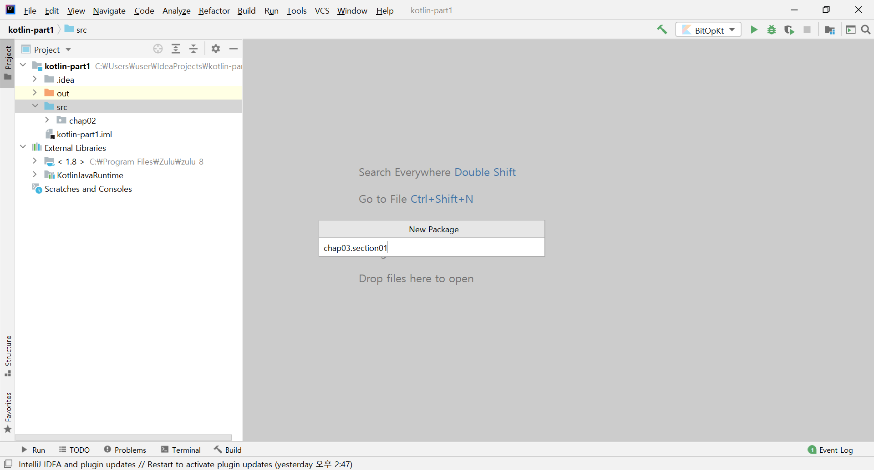The height and width of the screenshot is (470, 874).
Task: Open the BitOpKt run configuration dropdown
Action: (x=708, y=30)
